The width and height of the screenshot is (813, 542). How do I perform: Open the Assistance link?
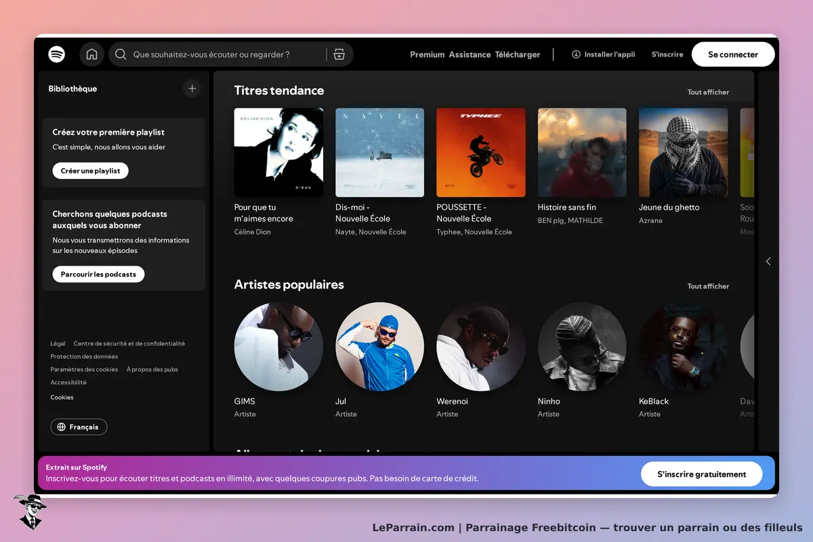click(x=470, y=54)
